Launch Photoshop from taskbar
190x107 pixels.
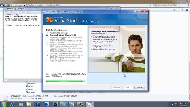pyautogui.click(x=38, y=104)
